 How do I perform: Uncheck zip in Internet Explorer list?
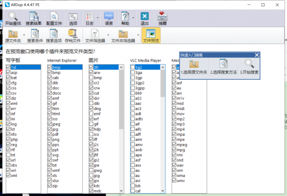tap(50, 185)
